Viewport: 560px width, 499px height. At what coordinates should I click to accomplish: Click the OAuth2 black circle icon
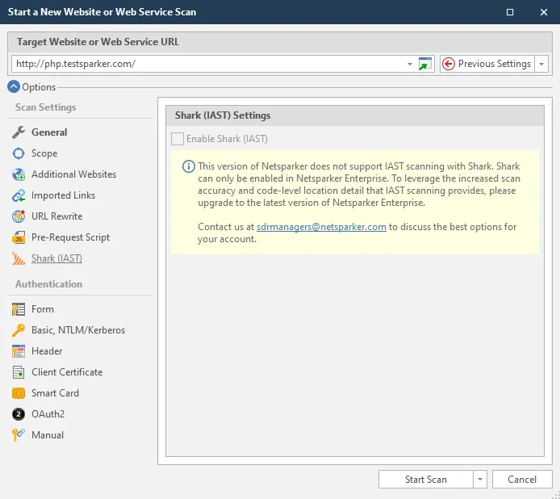pyautogui.click(x=19, y=414)
